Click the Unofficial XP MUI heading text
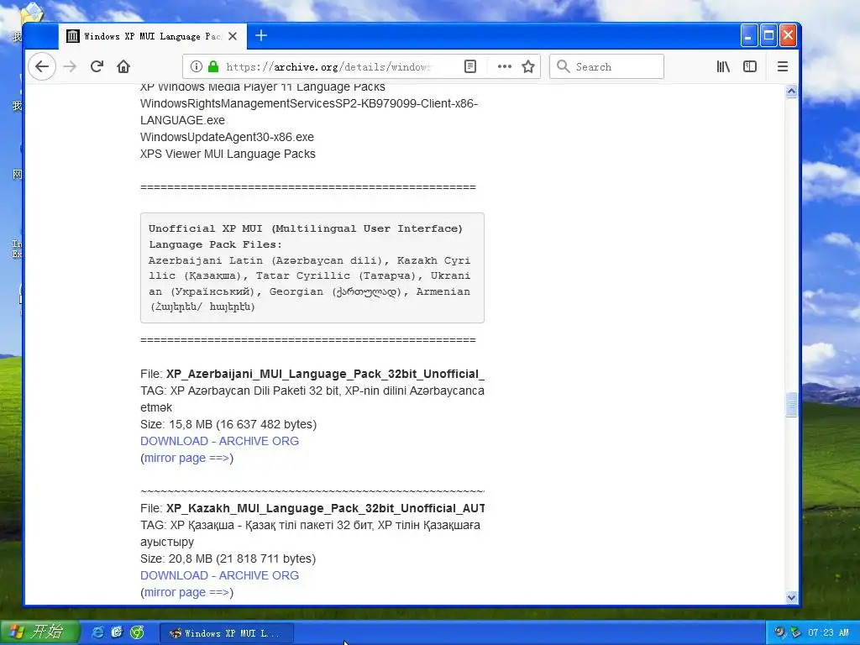 point(306,236)
